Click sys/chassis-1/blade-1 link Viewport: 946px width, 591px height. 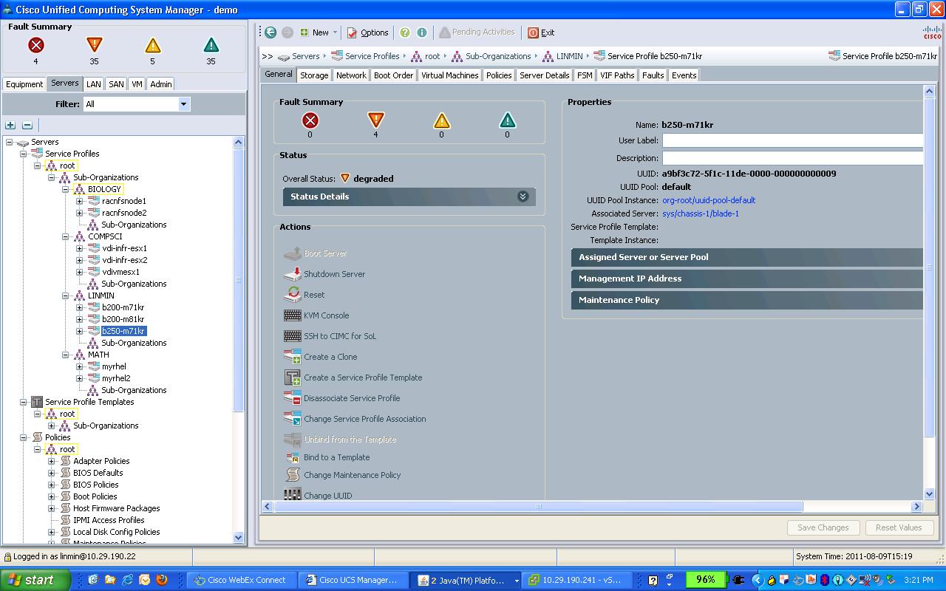tap(701, 213)
